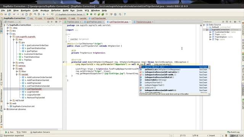Hide the Database panel using its hide icon
This screenshot has width=244, height=137.
coord(239,22)
